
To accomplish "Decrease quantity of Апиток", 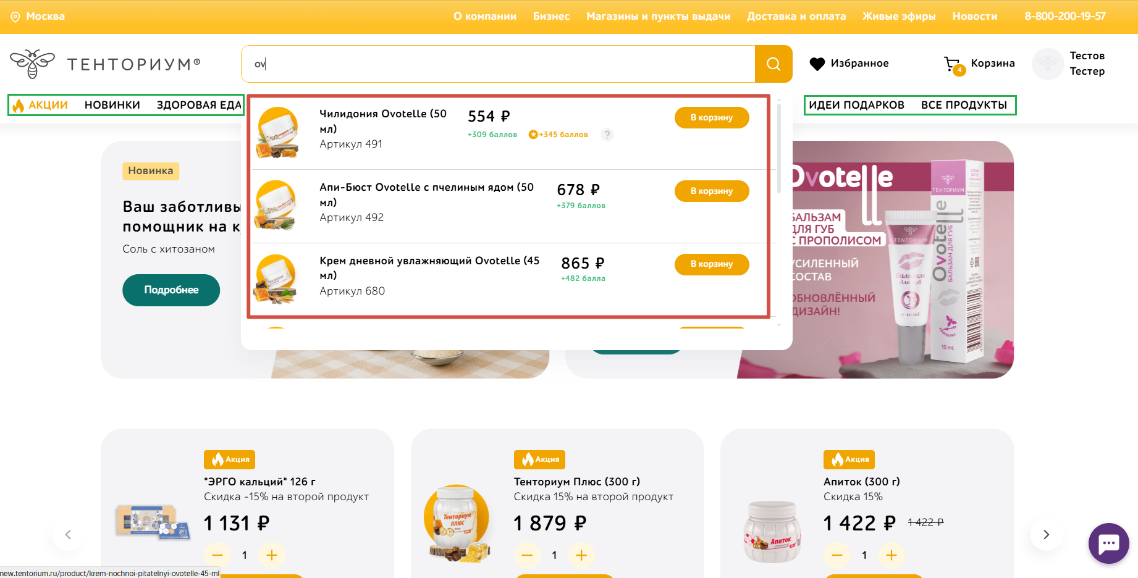I will tap(837, 555).
